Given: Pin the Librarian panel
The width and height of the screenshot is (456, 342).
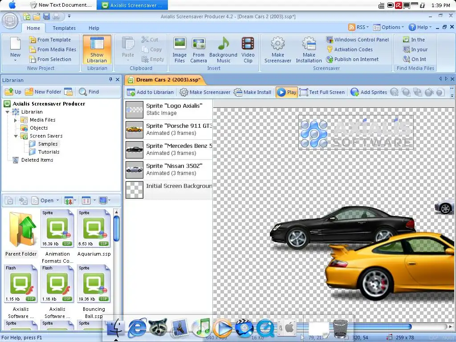Looking at the screenshot, I should pos(110,79).
